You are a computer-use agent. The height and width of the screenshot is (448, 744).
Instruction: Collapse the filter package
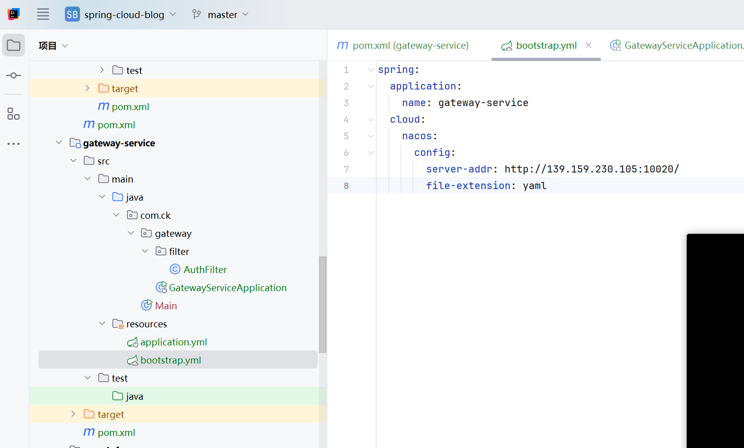coord(145,251)
